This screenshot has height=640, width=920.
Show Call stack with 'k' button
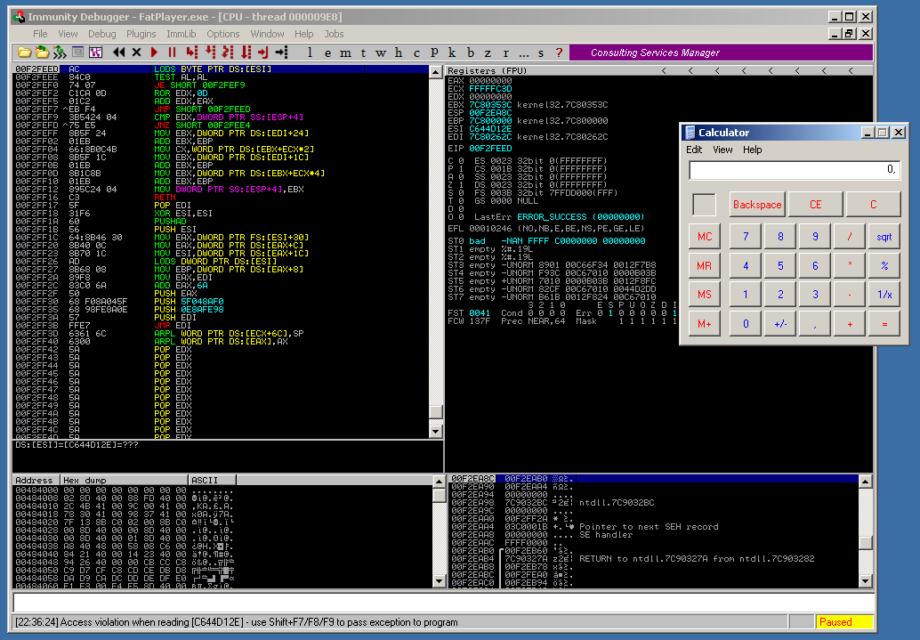click(x=452, y=53)
